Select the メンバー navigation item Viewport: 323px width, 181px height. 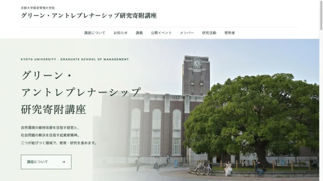coord(187,33)
